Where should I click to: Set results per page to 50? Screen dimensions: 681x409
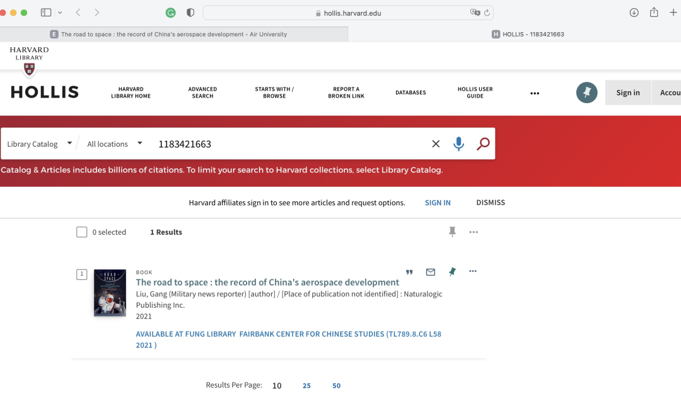coord(337,386)
